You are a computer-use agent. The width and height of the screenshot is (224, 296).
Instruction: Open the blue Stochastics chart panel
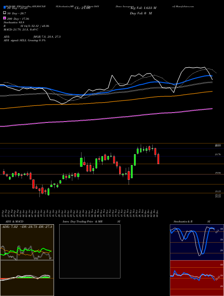coord(197,242)
